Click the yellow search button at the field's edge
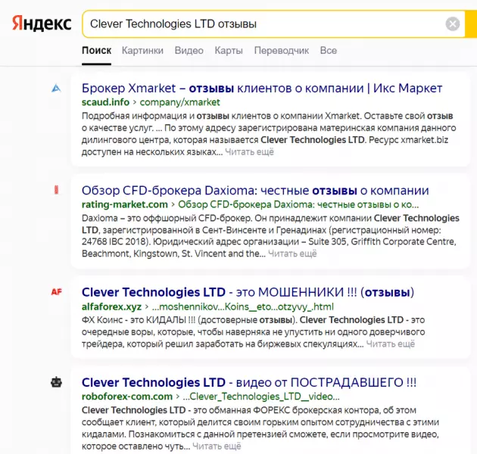The width and height of the screenshot is (477, 454). coord(471,24)
